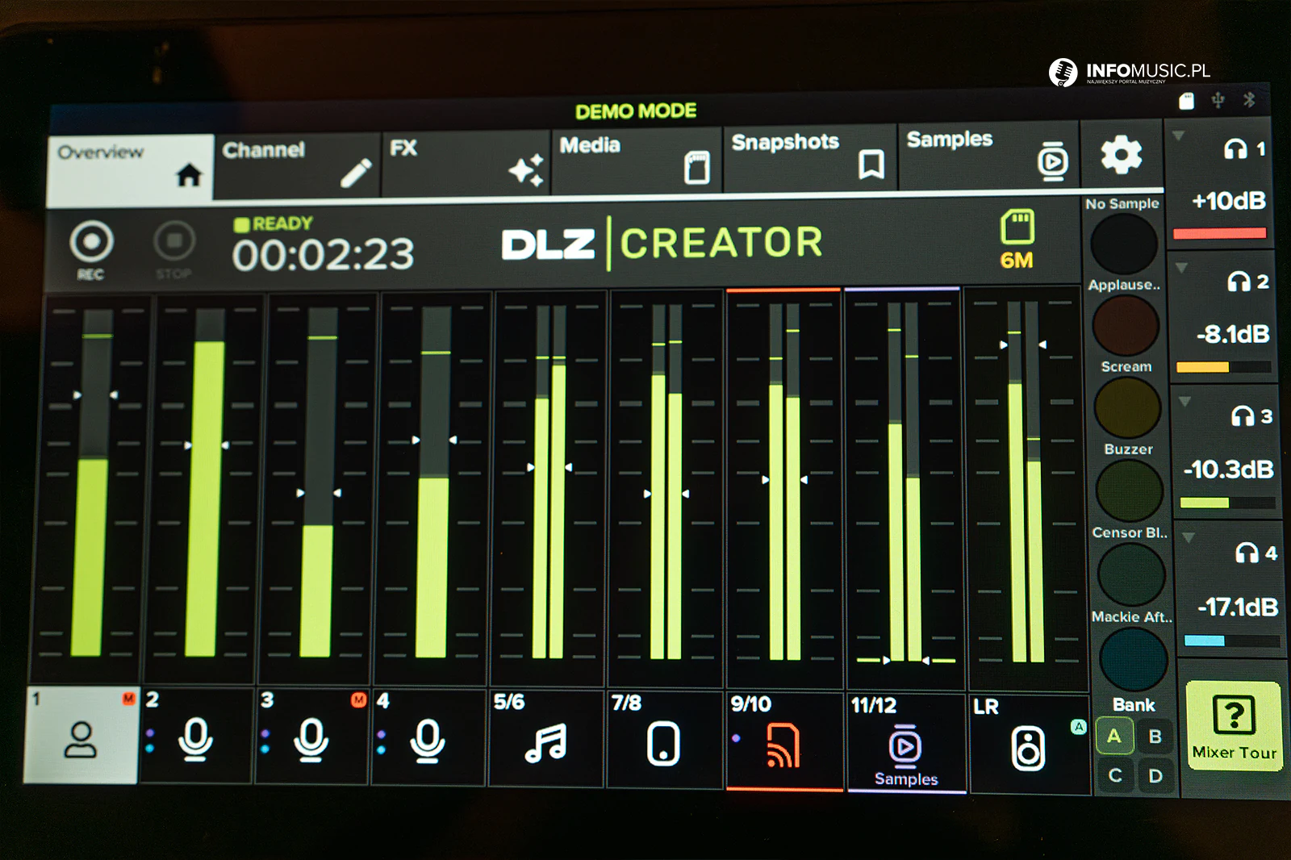Switch to the Channel tab
The height and width of the screenshot is (860, 1291).
pyautogui.click(x=297, y=166)
